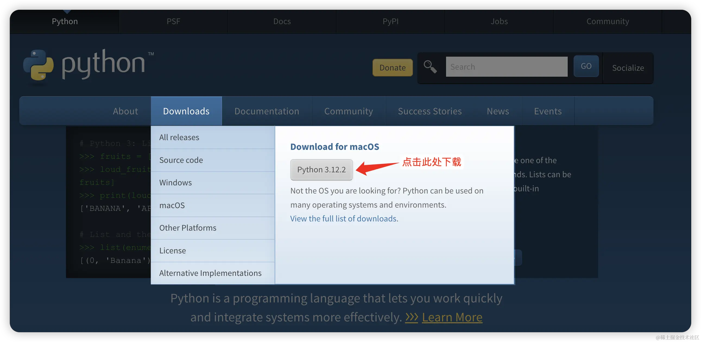Click the GO search button
701x342 pixels.
(x=586, y=66)
